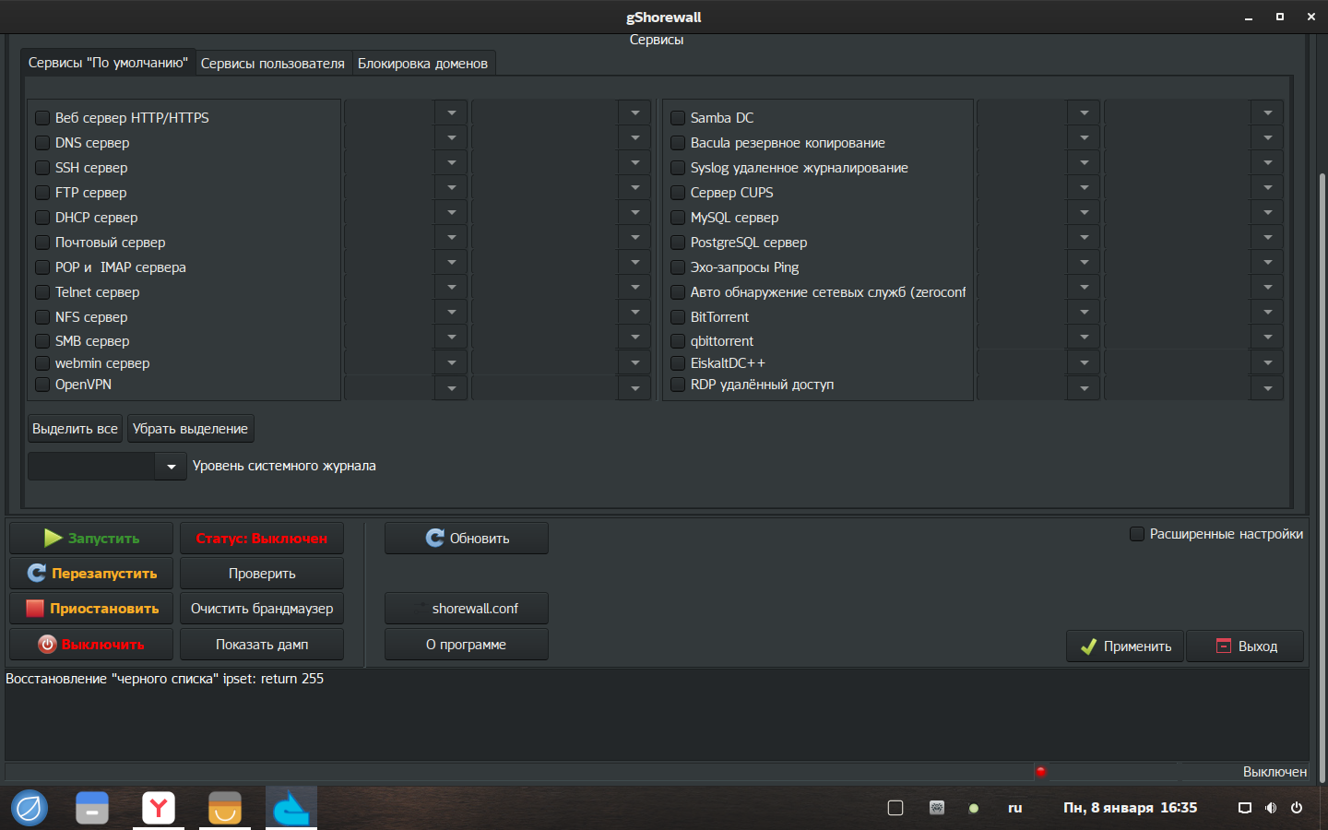Toggle the Эхо-запросы Ping checkbox
This screenshot has width=1328, height=830.
pyautogui.click(x=678, y=267)
